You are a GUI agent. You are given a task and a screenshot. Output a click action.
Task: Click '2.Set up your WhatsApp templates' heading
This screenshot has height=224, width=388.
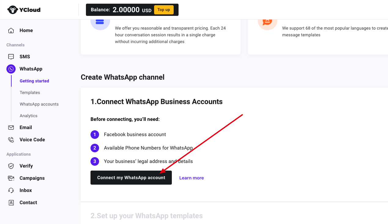click(146, 216)
